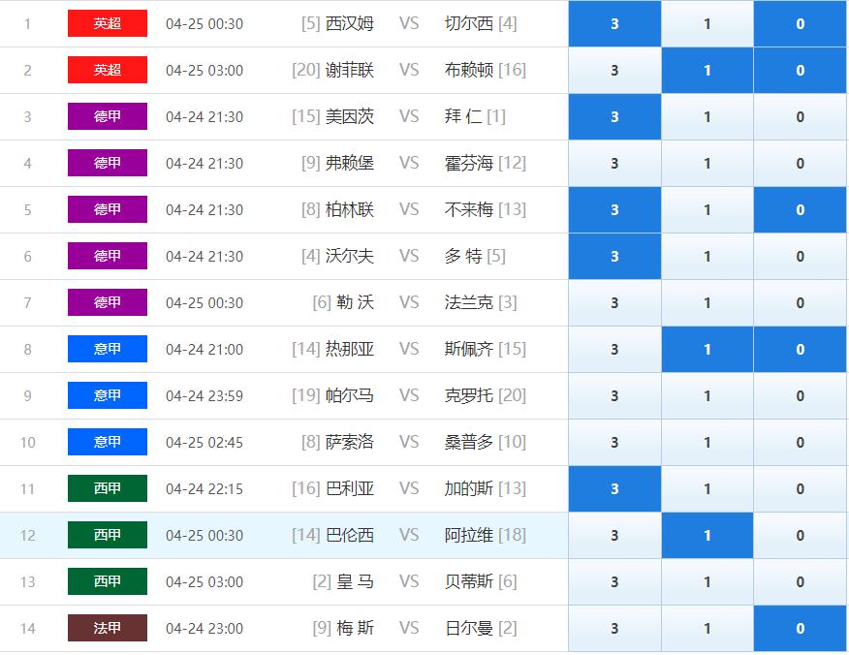Select 3 for 巴伦西 vs 阿拉维

[614, 536]
